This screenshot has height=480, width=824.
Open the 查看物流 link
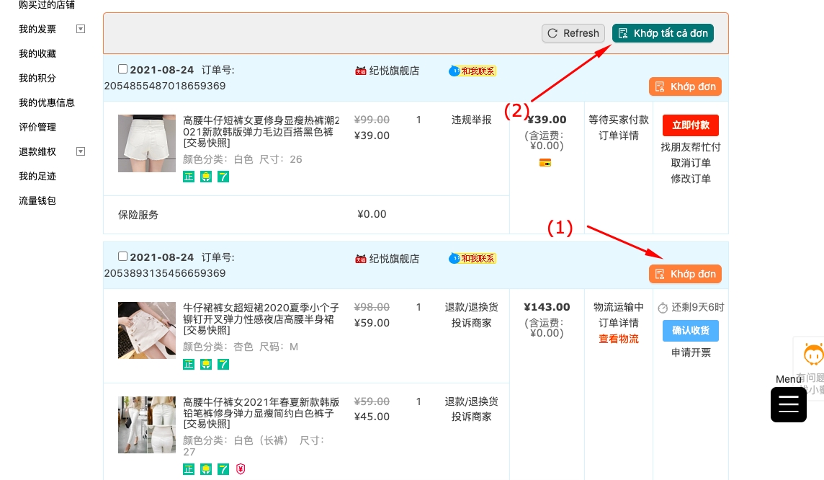tap(619, 339)
